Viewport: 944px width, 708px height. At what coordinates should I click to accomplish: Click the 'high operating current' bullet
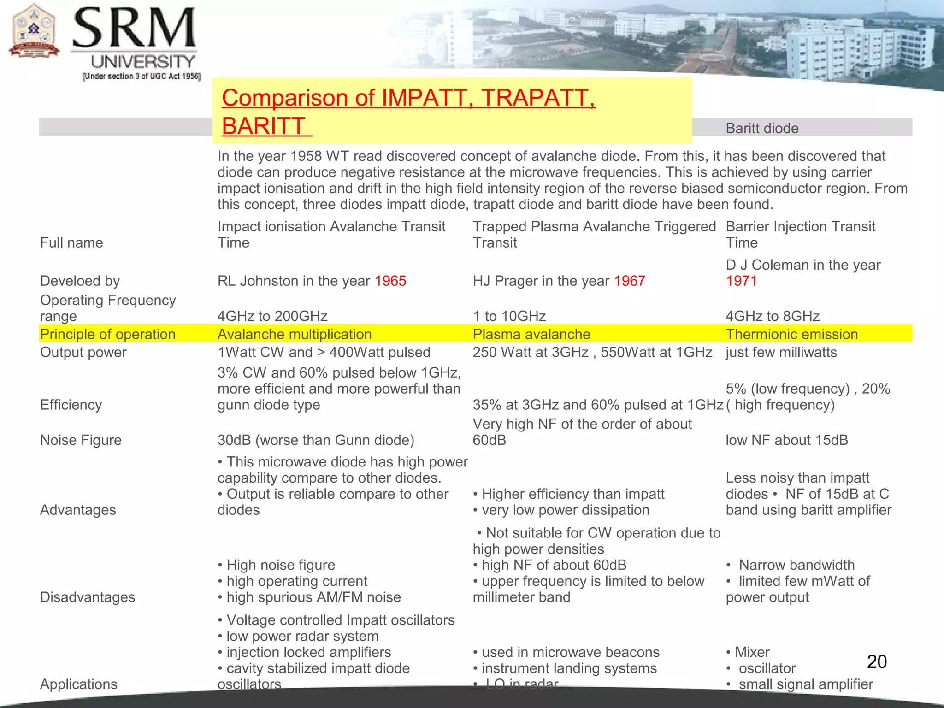[x=293, y=581]
